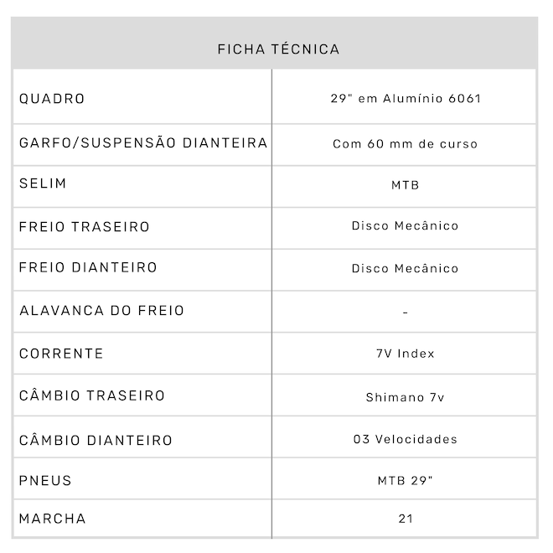Viewport: 553px width, 553px height.
Task: Click Disco Mecânico value for FREIO DIANTEIRO
Action: pyautogui.click(x=406, y=269)
